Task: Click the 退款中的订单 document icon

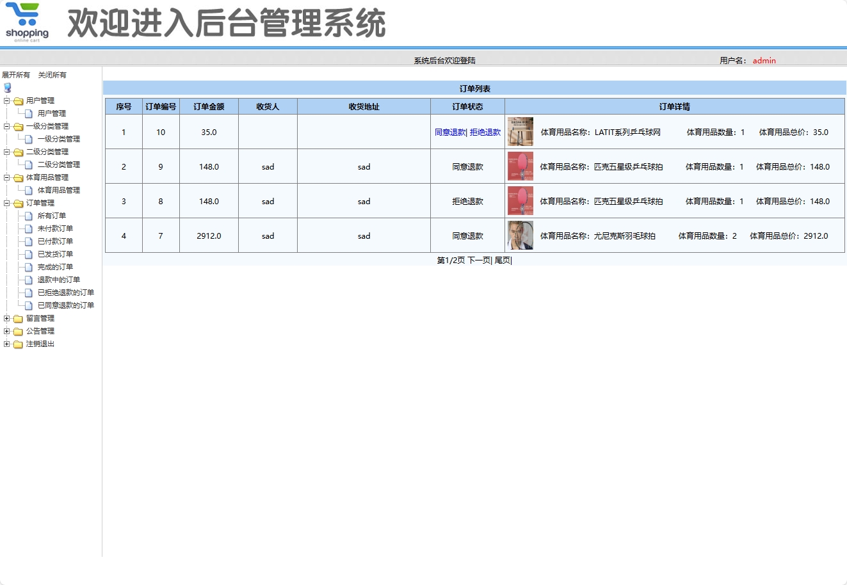Action: point(29,280)
